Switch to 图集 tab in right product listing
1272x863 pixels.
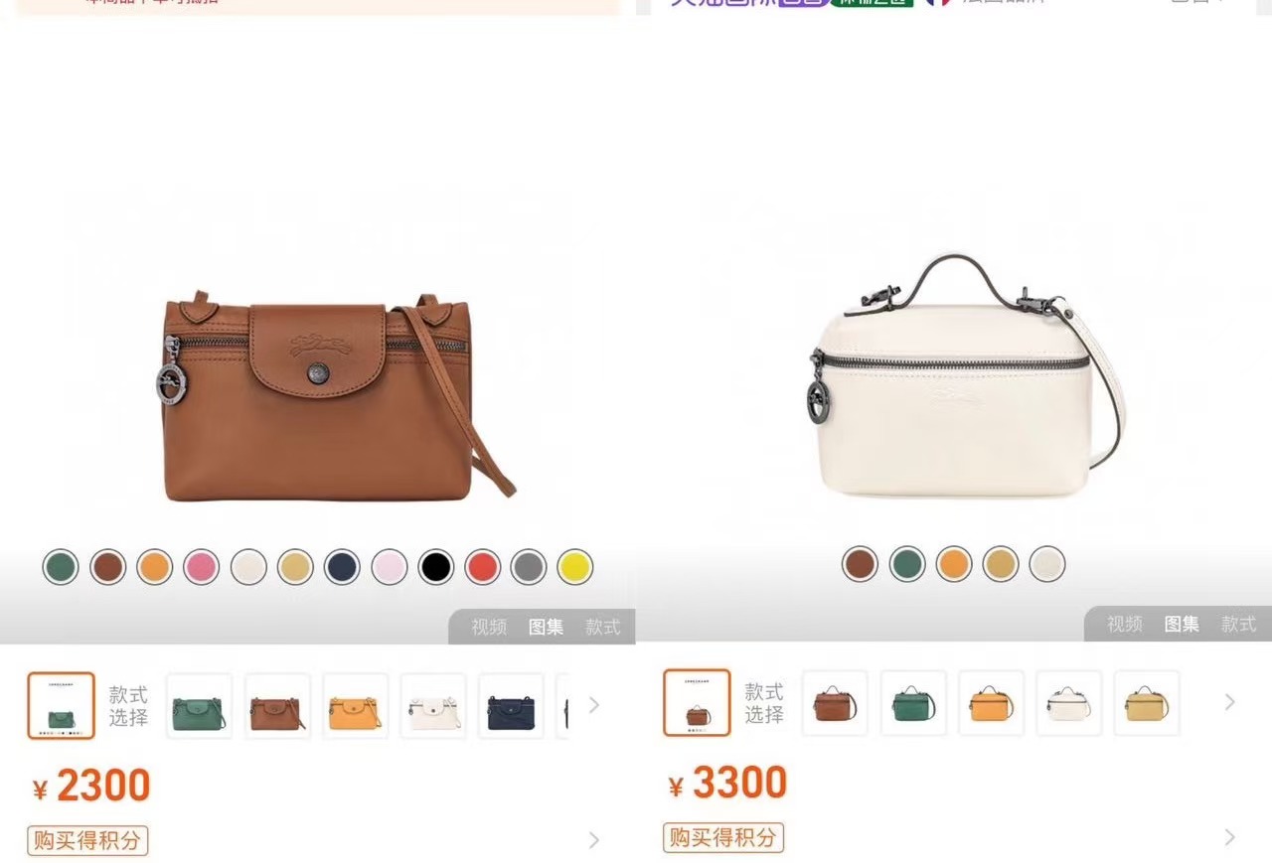coord(1182,624)
